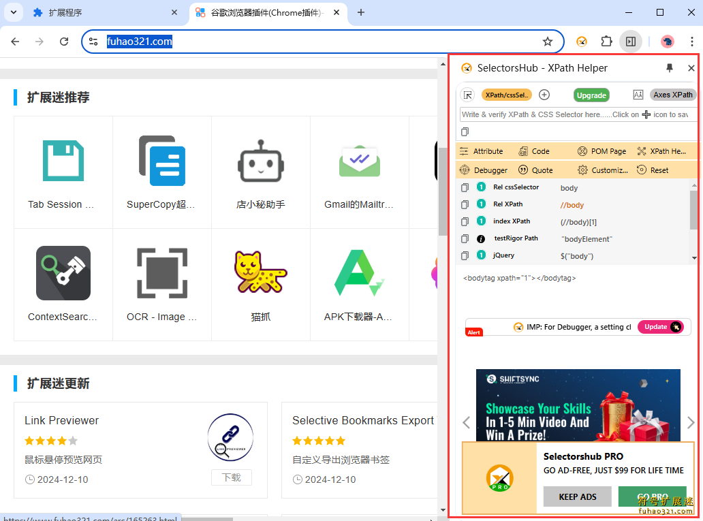
Task: Select the //body XPath value
Action: [572, 205]
